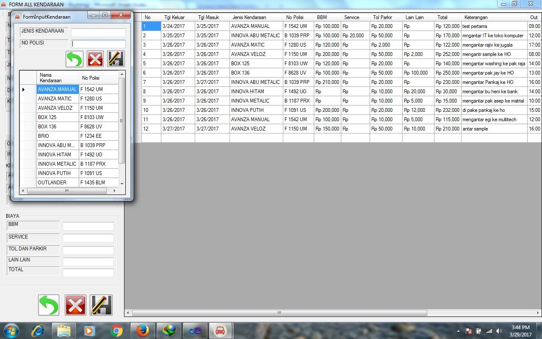Open Firefox from the taskbar
The height and width of the screenshot is (339, 542).
143,330
